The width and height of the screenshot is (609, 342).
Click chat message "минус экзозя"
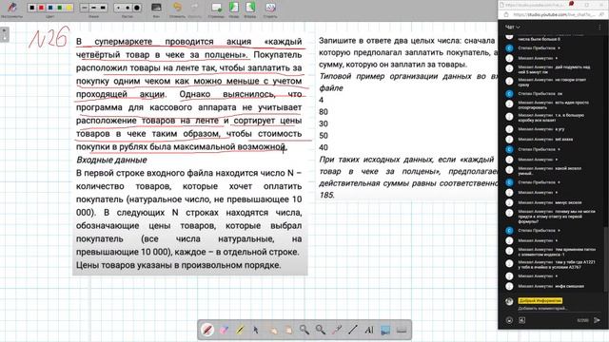pos(568,202)
